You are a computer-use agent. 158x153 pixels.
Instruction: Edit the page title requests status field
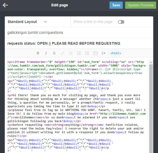[79, 43]
